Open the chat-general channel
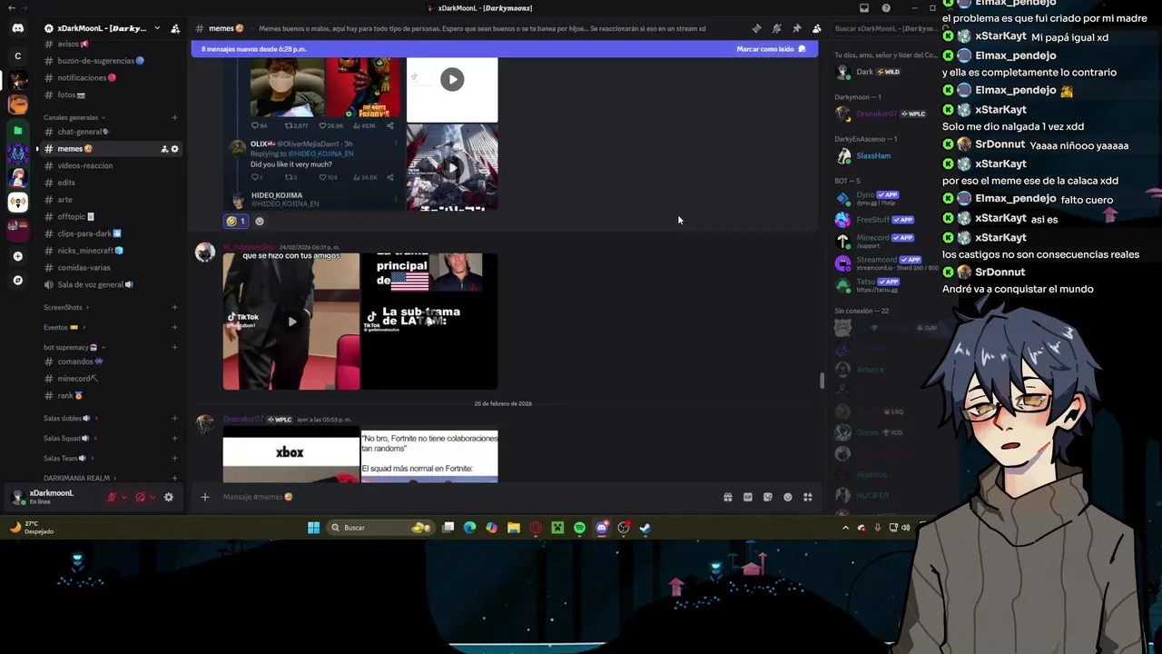 [111, 132]
